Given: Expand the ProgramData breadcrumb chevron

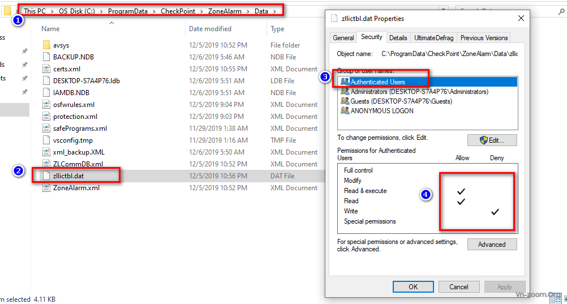Looking at the screenshot, I should (x=154, y=11).
